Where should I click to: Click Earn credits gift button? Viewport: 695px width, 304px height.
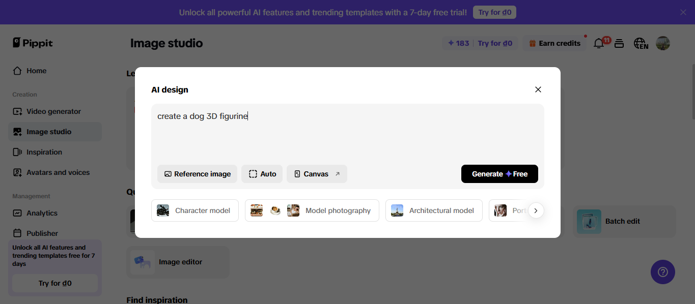pos(554,43)
